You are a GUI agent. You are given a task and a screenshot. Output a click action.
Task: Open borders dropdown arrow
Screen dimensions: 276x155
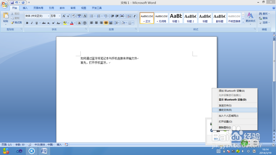[x=133, y=23]
